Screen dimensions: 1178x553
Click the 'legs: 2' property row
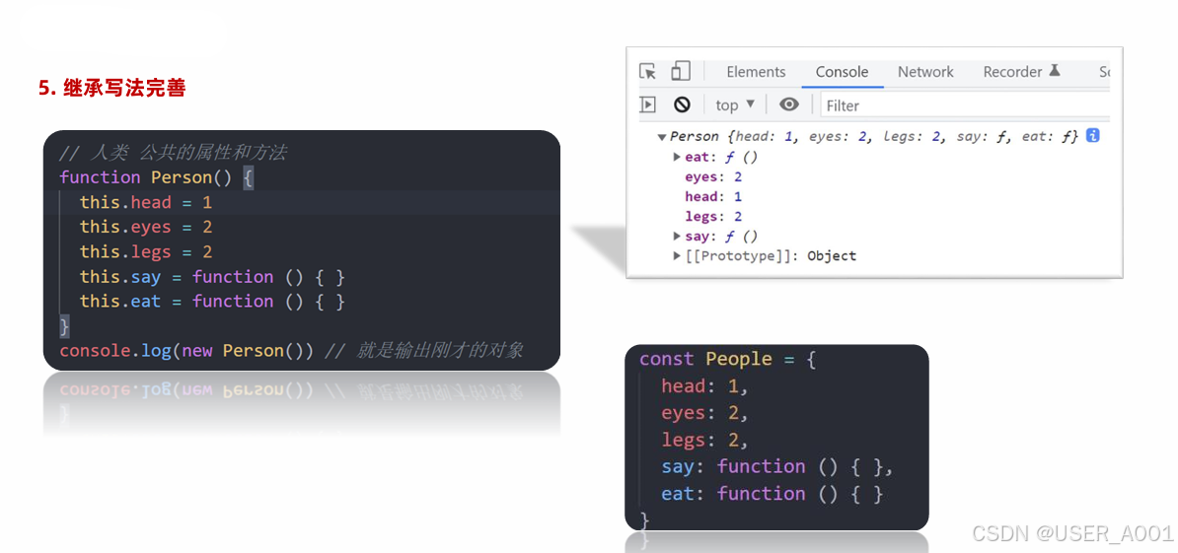click(x=713, y=216)
